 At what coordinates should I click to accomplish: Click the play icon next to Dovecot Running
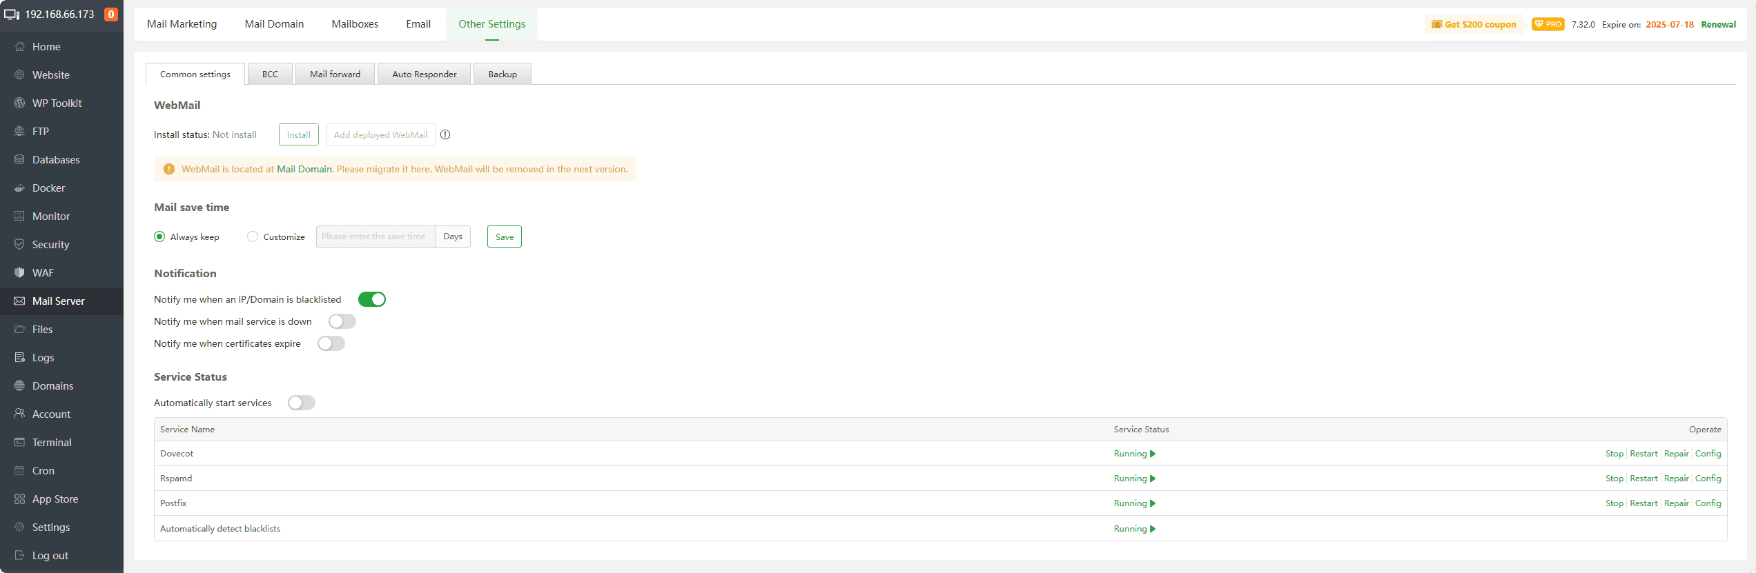[1153, 454]
